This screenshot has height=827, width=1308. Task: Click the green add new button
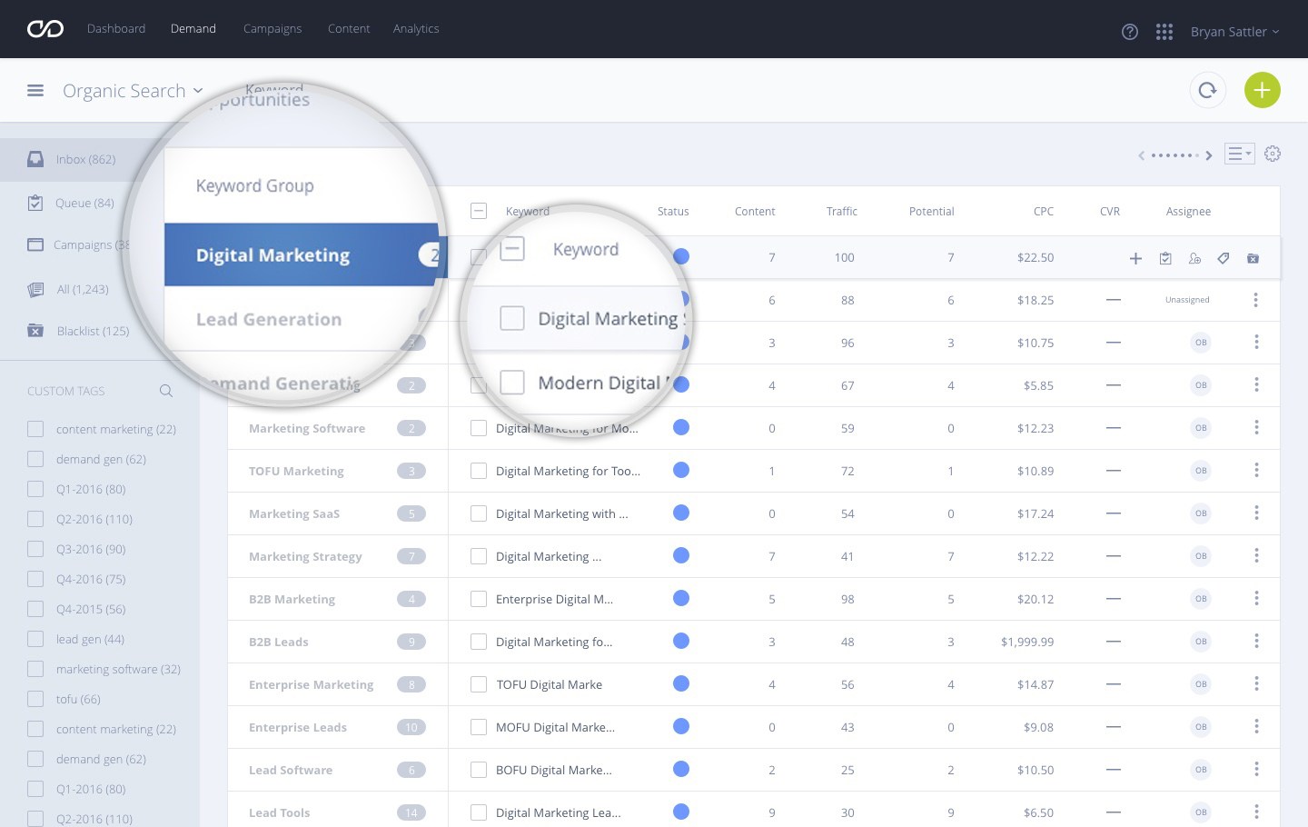click(x=1262, y=90)
